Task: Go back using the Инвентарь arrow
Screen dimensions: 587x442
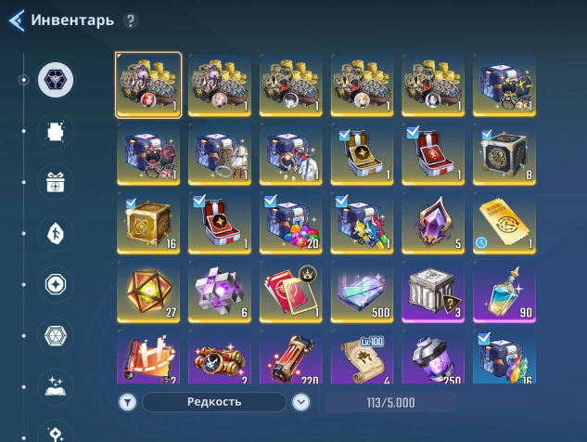Action: coord(17,20)
